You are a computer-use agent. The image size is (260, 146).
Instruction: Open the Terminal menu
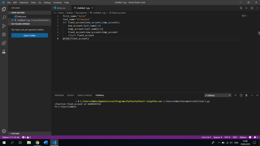[57, 3]
